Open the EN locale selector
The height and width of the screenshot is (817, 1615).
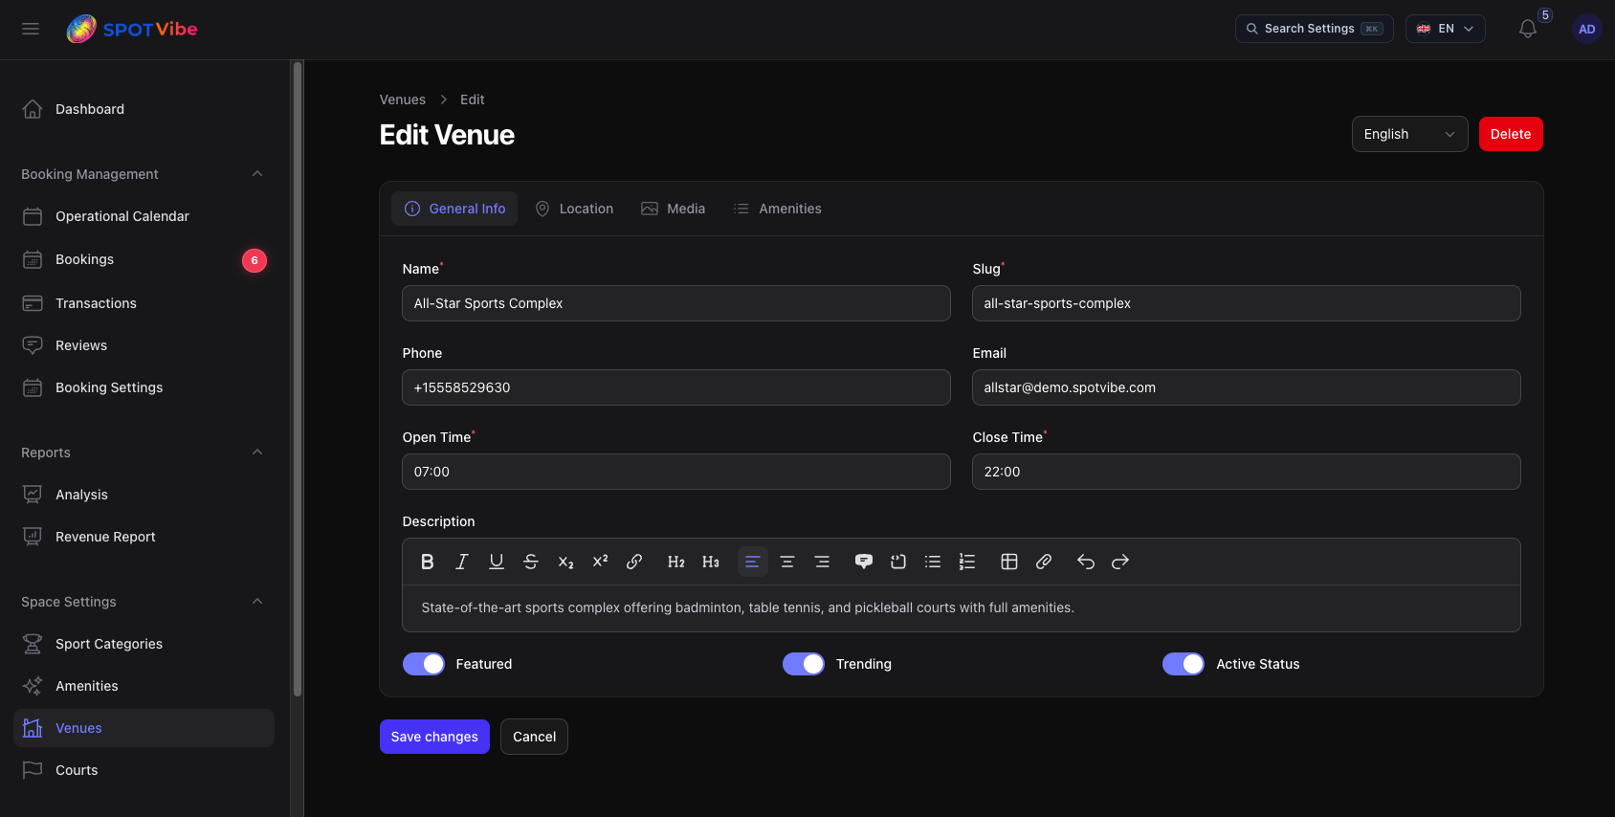[x=1446, y=29]
